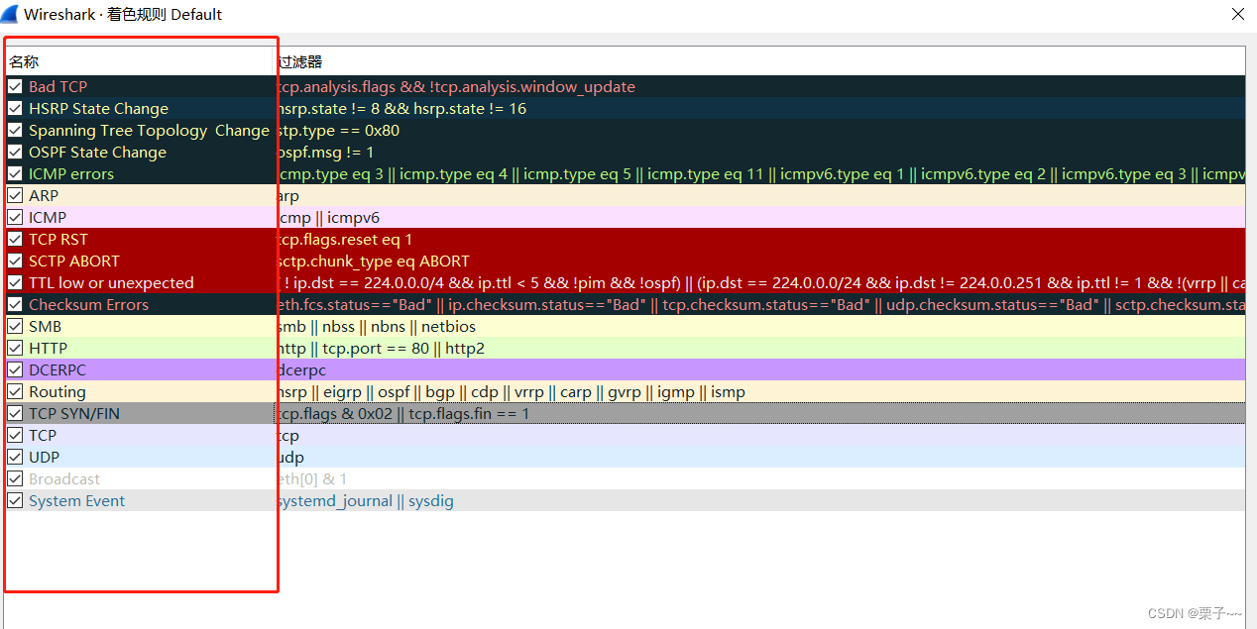Screen dimensions: 1257x629
Task: Close the coloring rules dialog
Action: 1238,14
